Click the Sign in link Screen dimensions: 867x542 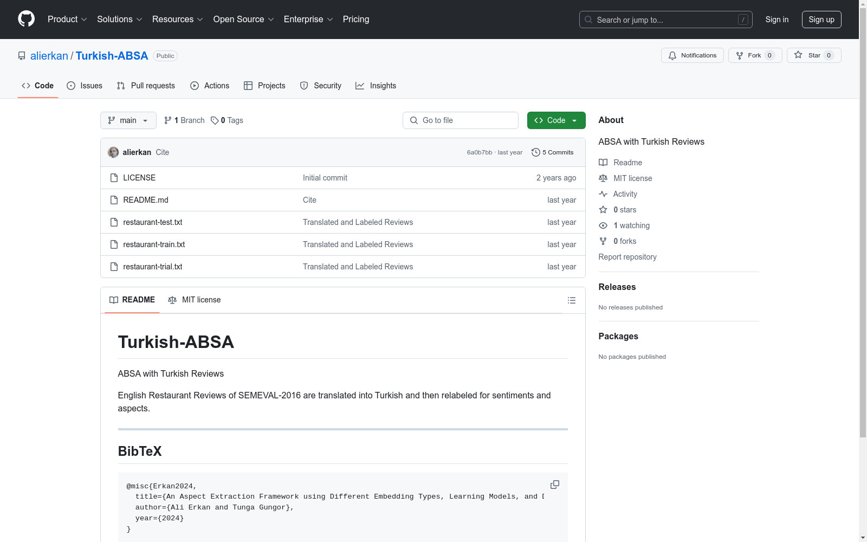(777, 20)
